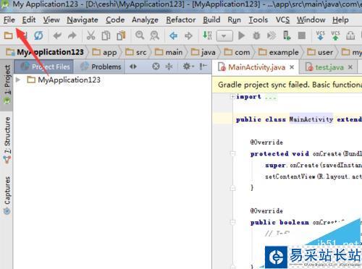
Task: Click the com breadcrumb folder
Action: click(x=237, y=52)
